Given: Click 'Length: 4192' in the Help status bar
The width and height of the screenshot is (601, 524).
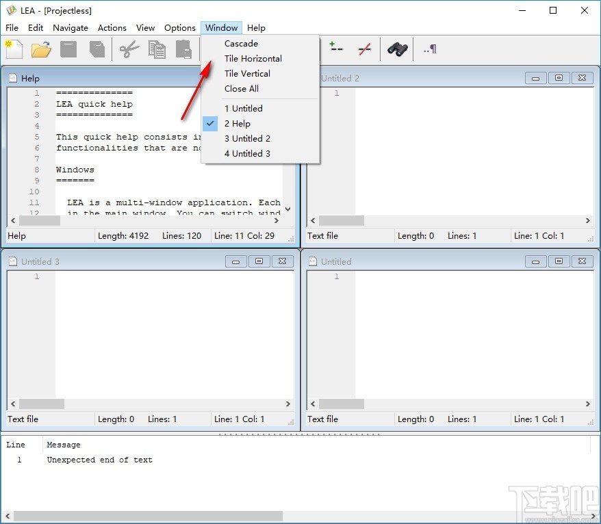Looking at the screenshot, I should click(x=123, y=235).
